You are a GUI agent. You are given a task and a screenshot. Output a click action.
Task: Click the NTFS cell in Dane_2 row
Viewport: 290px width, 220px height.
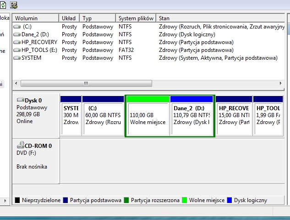click(x=125, y=34)
